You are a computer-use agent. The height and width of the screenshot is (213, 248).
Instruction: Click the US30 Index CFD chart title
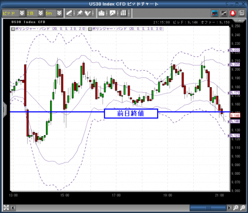28,22
